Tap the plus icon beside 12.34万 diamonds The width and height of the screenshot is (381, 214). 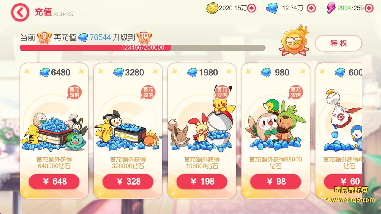coord(311,8)
